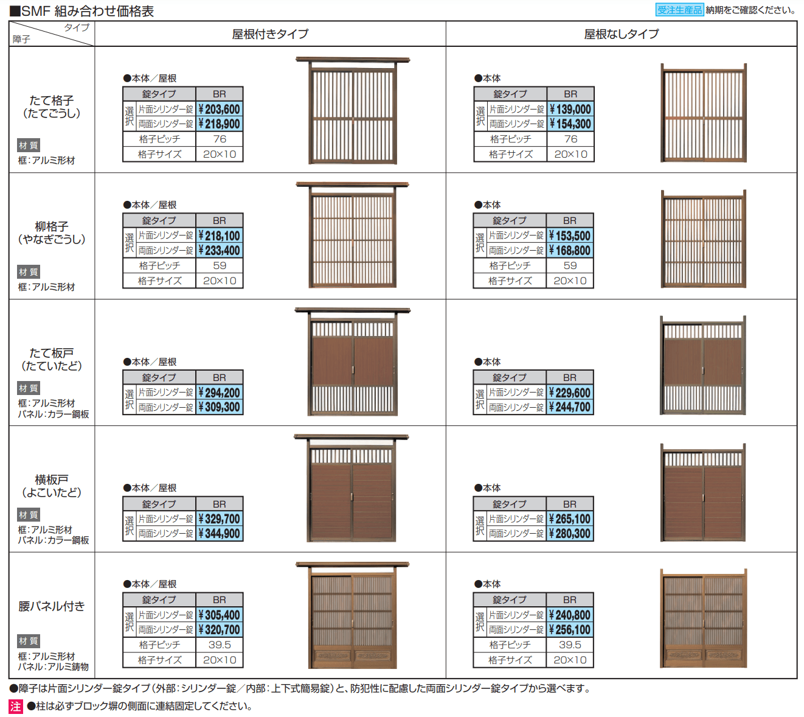804x717 pixels.
Task: Click the 屋根なしタイプ column header
Action: pos(621,34)
